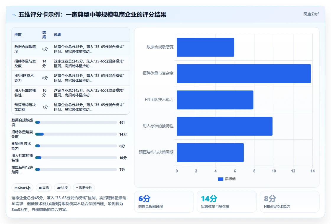Click the 预算结构与决策周期 bar in the chart
The height and width of the screenshot is (224, 331).
coord(210,152)
